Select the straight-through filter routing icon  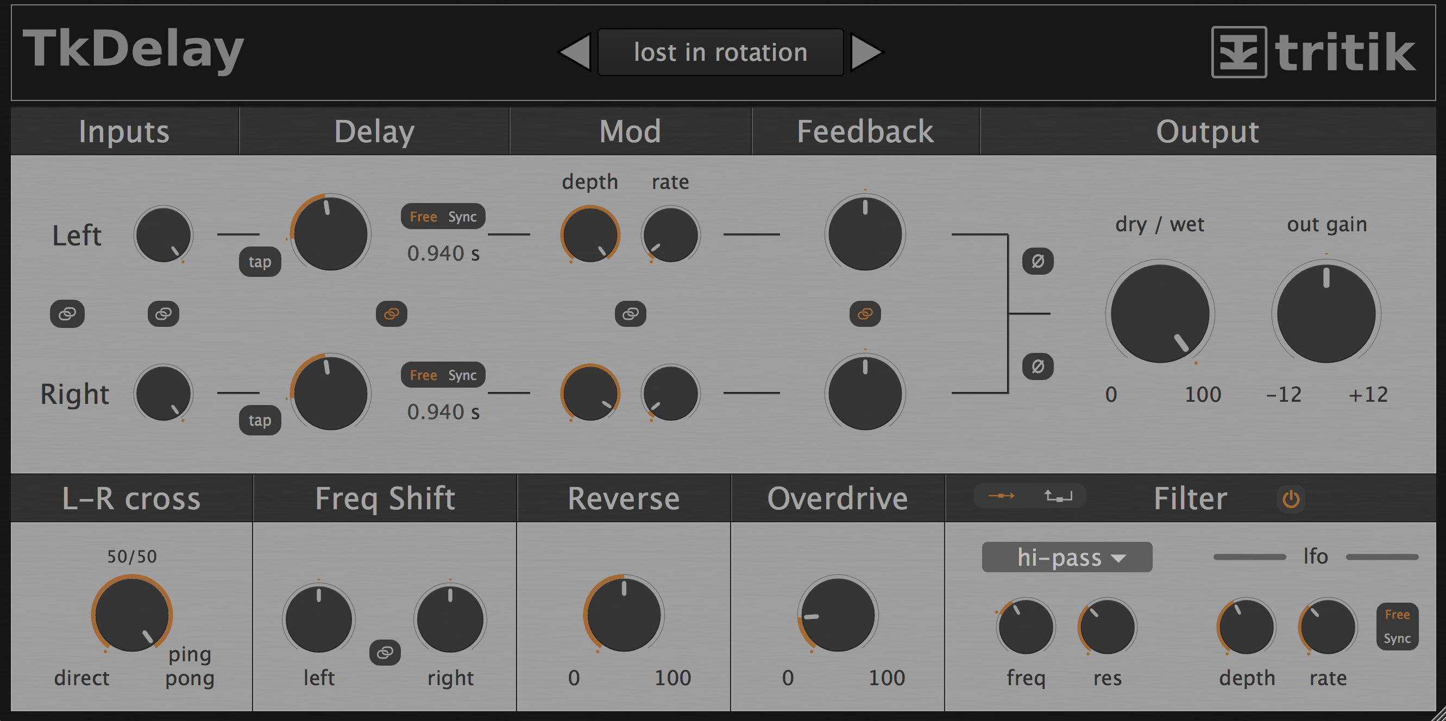[x=1002, y=496]
